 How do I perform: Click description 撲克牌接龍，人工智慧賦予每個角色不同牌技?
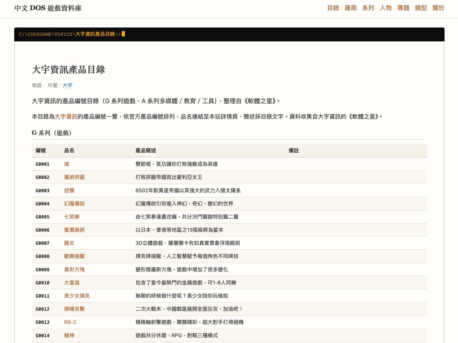click(187, 256)
